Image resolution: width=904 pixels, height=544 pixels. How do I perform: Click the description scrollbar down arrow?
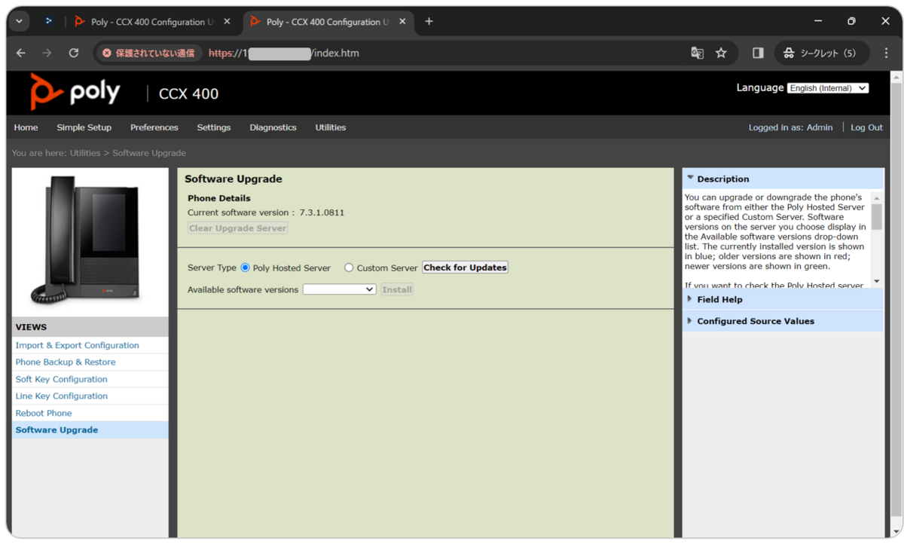click(x=877, y=282)
